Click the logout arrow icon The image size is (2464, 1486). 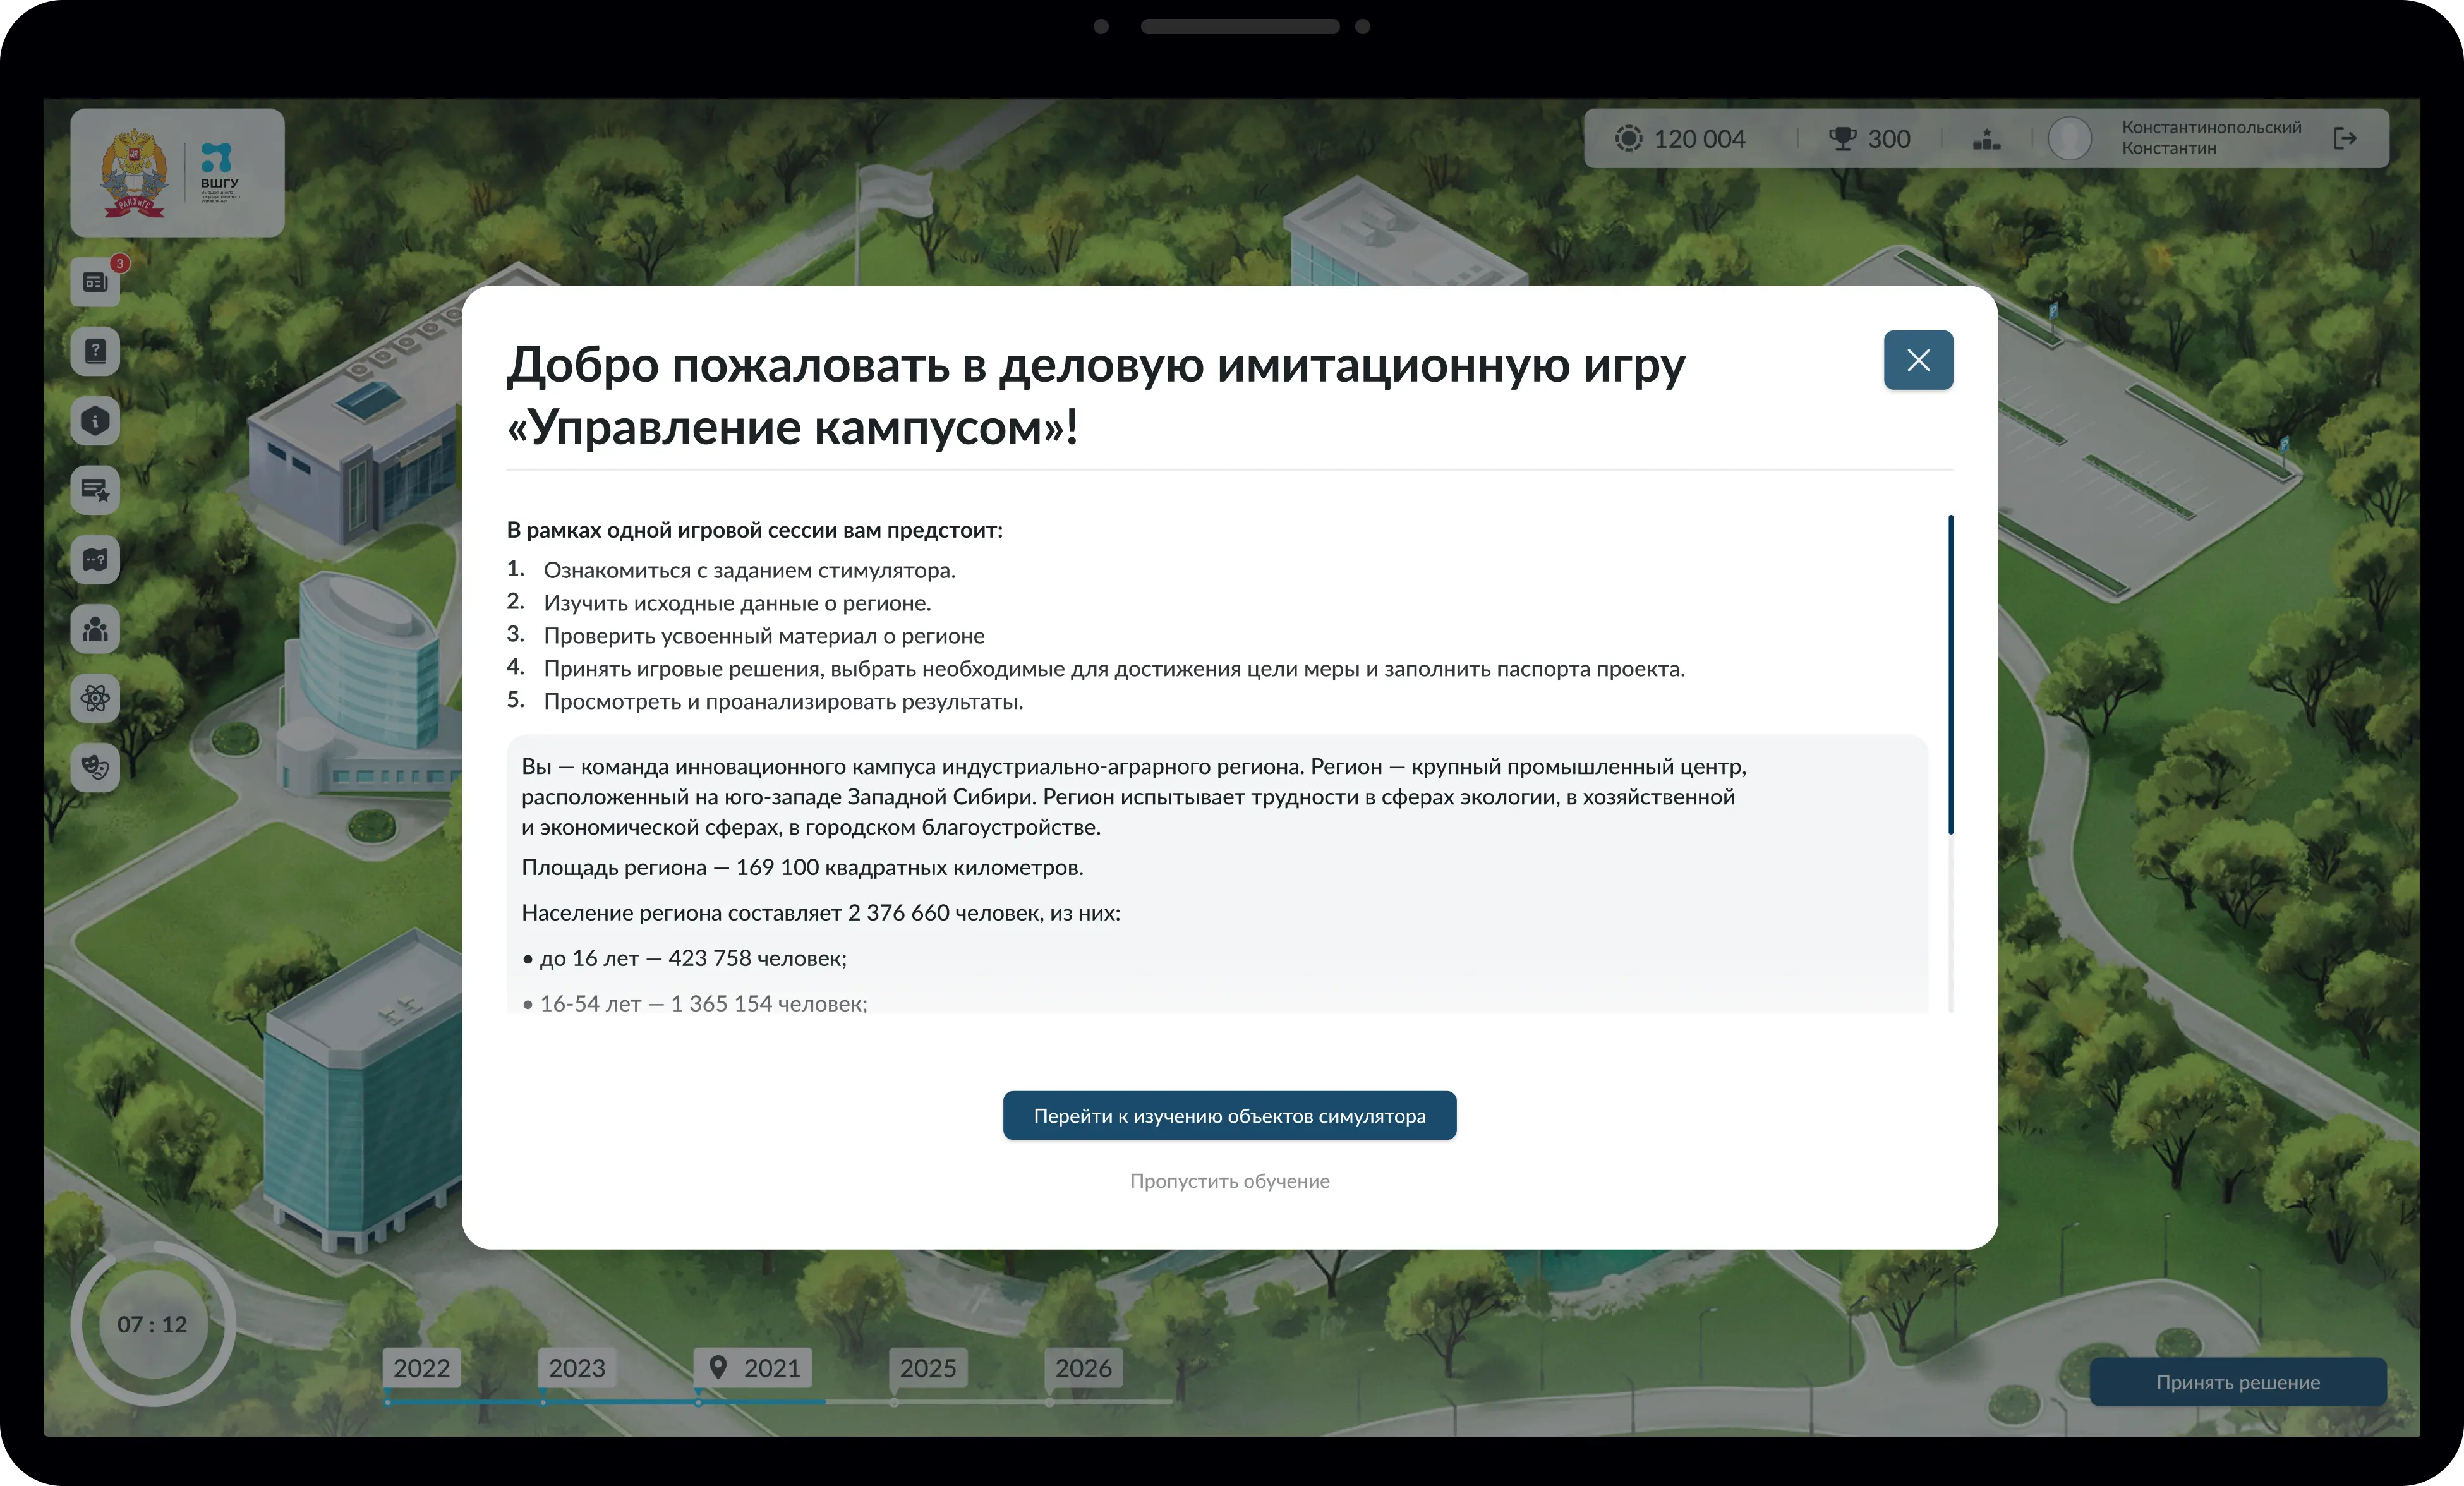tap(2344, 138)
